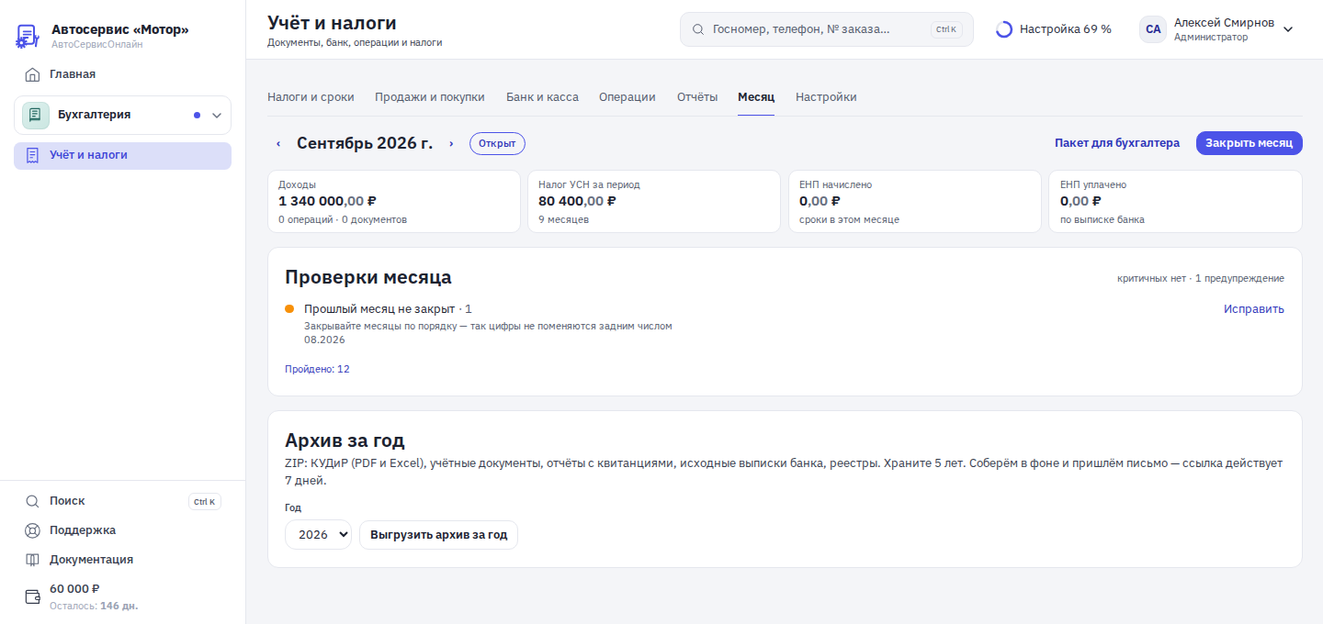
Task: Click the Учёт и налоги document icon
Action: (x=32, y=155)
